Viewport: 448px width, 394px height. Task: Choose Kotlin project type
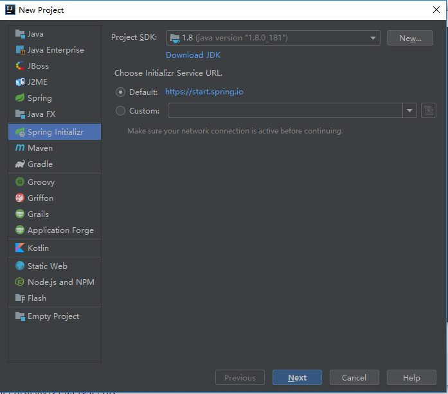(55, 248)
